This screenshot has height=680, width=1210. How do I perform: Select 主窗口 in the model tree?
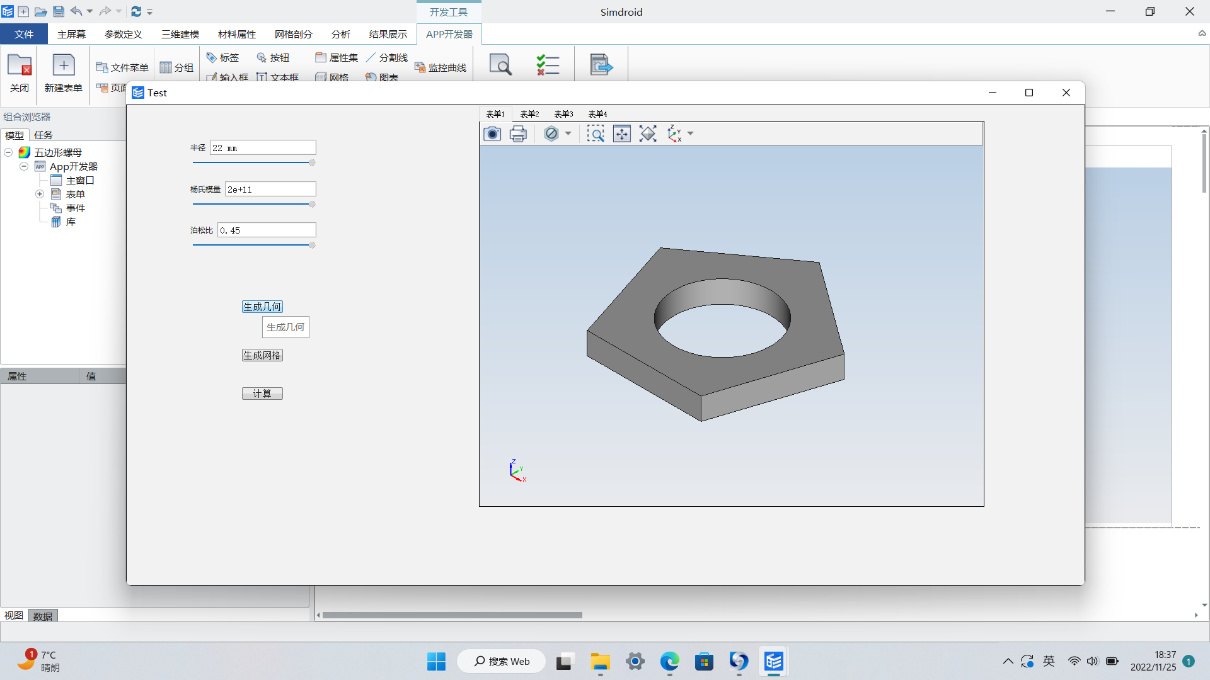(80, 180)
